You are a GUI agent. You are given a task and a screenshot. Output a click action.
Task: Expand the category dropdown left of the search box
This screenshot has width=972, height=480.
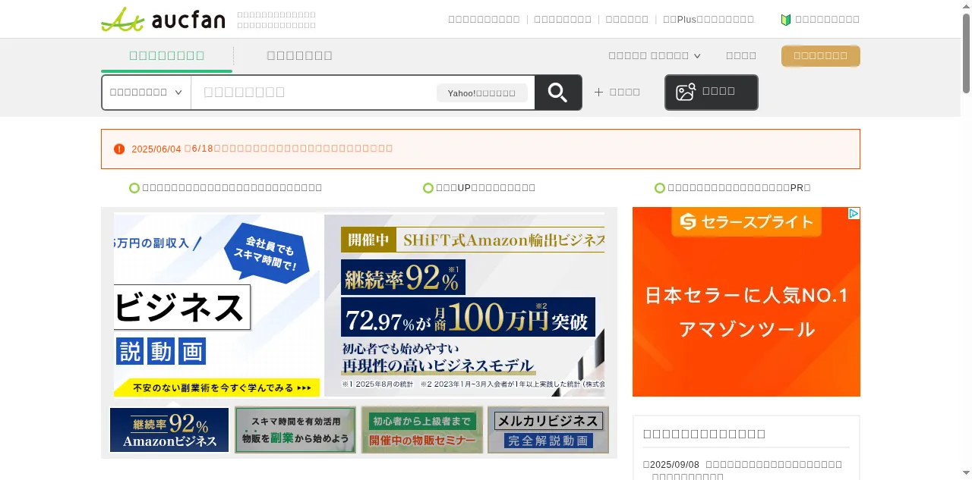146,92
